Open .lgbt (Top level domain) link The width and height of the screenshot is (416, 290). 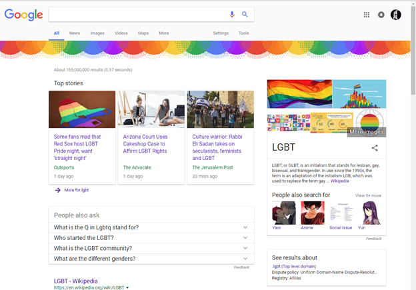click(x=294, y=266)
